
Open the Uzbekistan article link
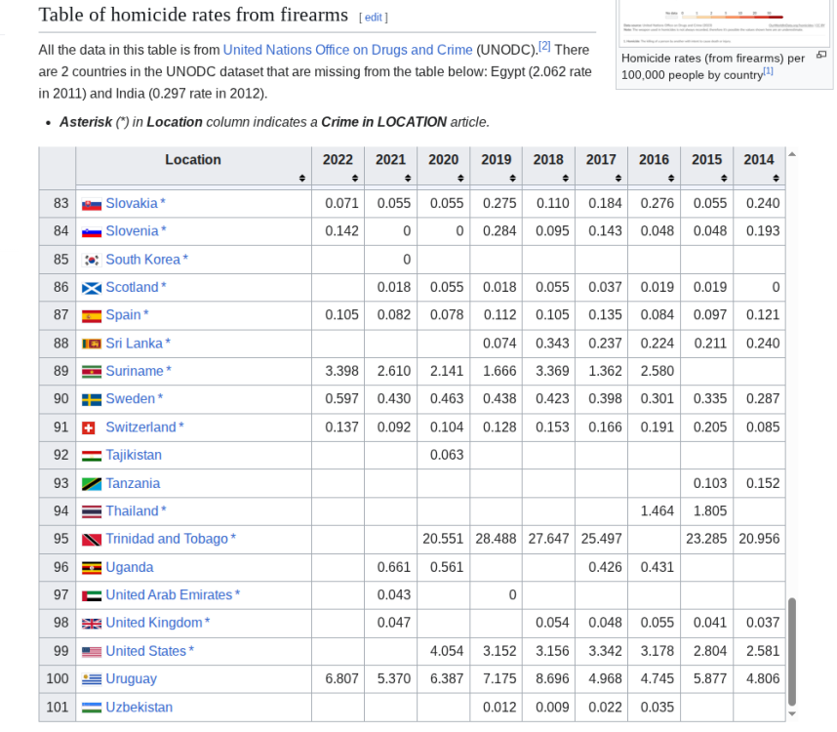tap(139, 707)
